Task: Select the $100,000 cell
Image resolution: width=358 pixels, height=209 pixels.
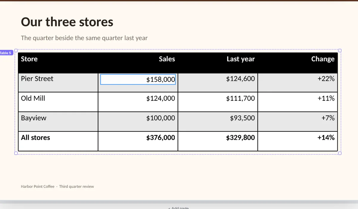Action: [138, 122]
